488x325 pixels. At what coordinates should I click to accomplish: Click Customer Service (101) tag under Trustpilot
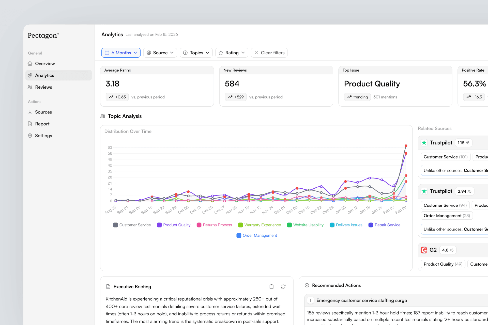click(x=445, y=157)
